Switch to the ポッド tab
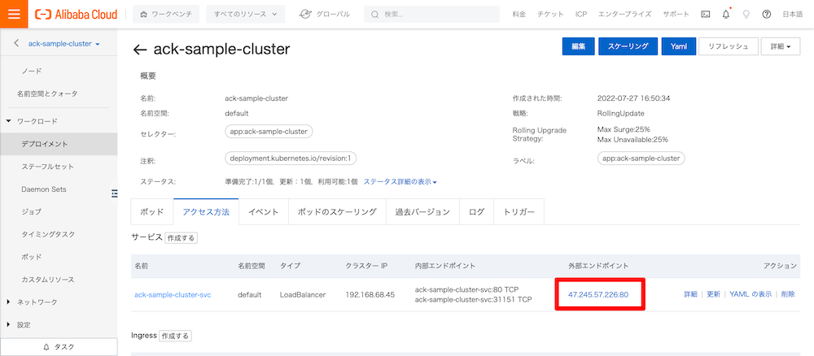Image resolution: width=814 pixels, height=356 pixels. coord(152,212)
